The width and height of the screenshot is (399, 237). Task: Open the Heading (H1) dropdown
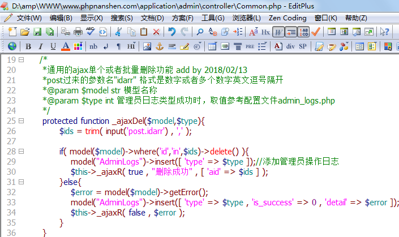click(x=131, y=46)
